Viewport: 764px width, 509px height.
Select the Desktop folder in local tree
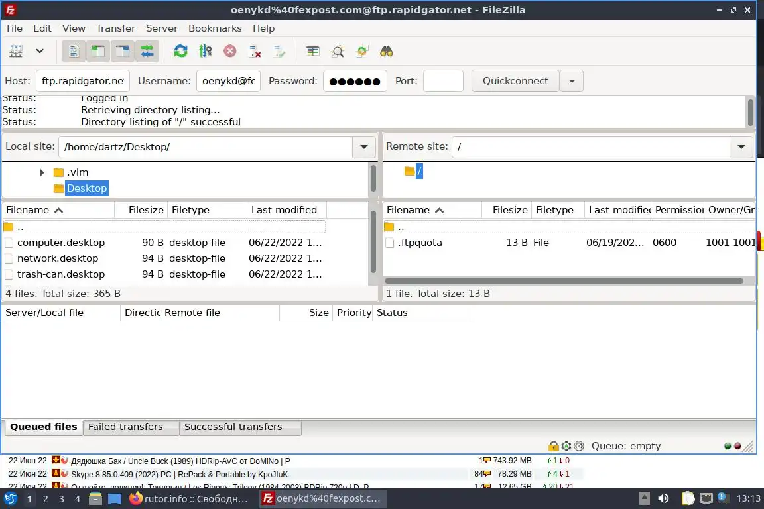86,188
